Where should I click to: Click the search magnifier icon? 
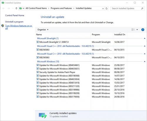pyautogui.click(x=142, y=9)
